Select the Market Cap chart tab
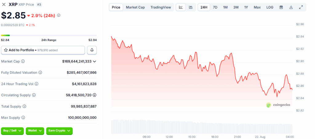The image size is (315, 139). coord(135,7)
